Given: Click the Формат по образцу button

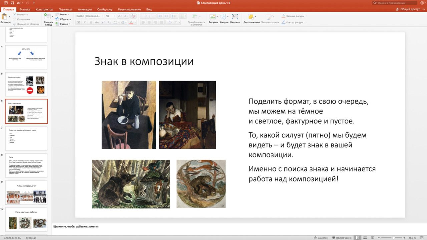Looking at the screenshot, I should [26, 24].
